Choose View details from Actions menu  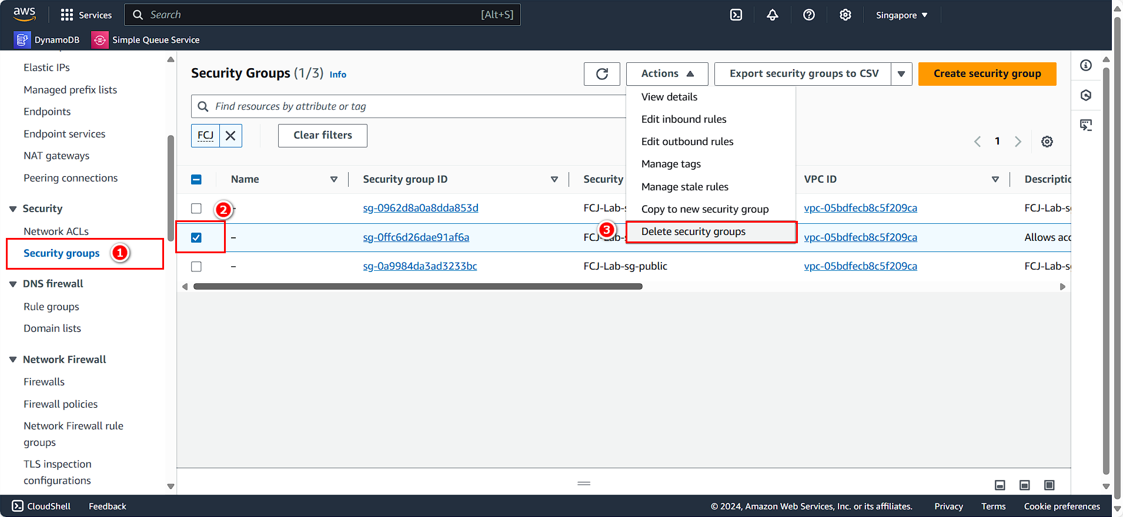pos(711,97)
